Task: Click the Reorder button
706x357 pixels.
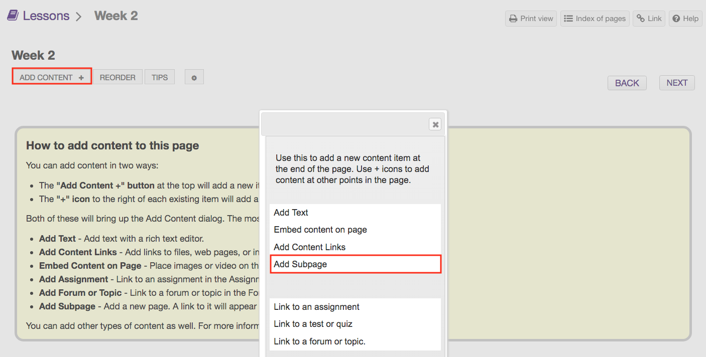Action: 117,77
